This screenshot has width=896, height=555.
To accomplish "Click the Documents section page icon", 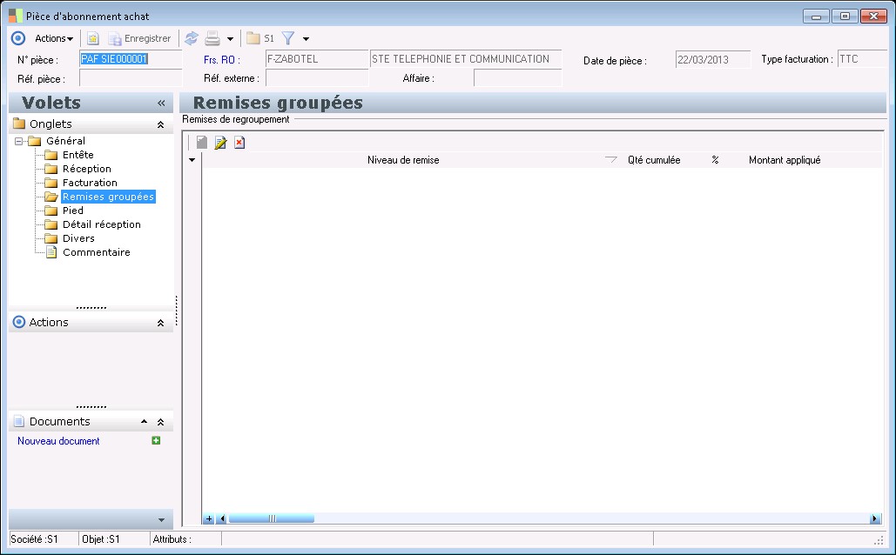I will [x=19, y=421].
